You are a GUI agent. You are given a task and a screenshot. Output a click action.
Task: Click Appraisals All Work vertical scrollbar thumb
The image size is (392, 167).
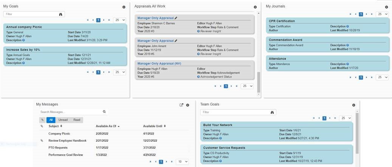tap(259, 82)
